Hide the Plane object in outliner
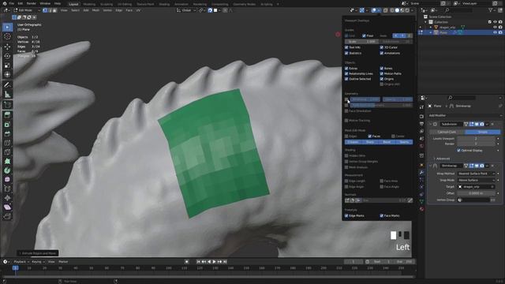Screen dimensions: 505x284 pyautogui.click(x=495, y=32)
